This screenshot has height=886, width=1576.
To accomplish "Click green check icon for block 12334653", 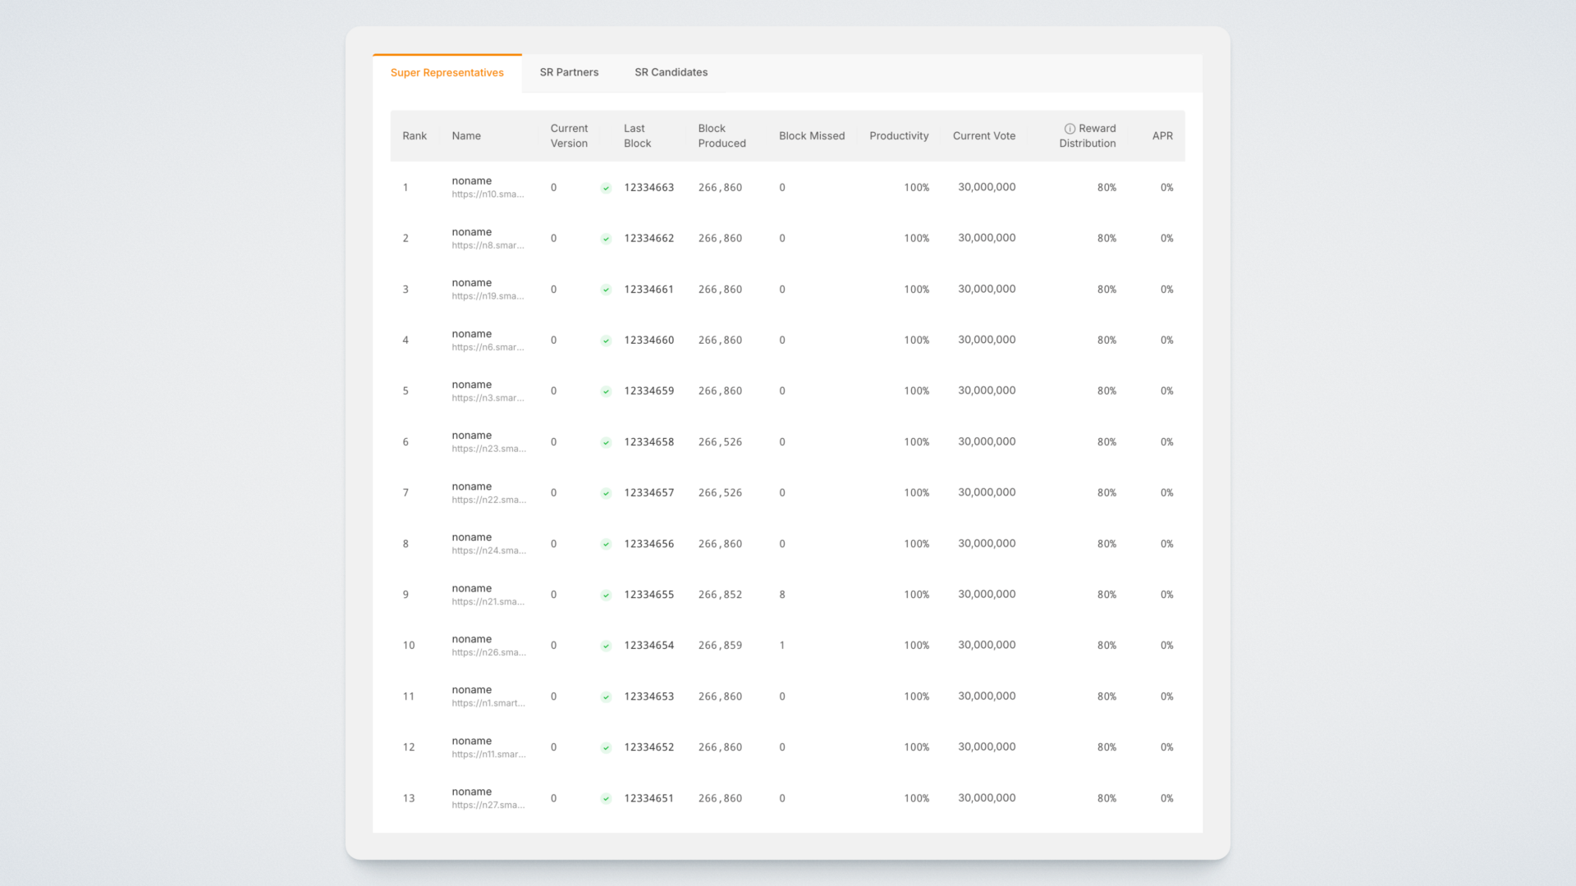I will (x=606, y=696).
